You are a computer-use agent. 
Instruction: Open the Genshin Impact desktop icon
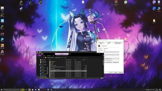2,9
